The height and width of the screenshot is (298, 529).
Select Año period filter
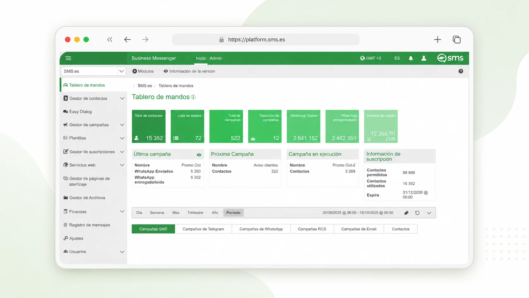click(215, 213)
